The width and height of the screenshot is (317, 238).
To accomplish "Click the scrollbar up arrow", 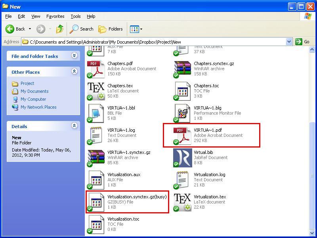I will (312, 49).
